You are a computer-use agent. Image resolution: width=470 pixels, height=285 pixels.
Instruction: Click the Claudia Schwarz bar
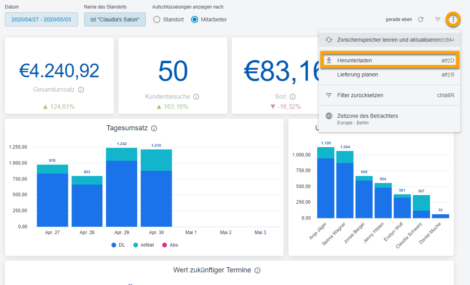pos(421,207)
